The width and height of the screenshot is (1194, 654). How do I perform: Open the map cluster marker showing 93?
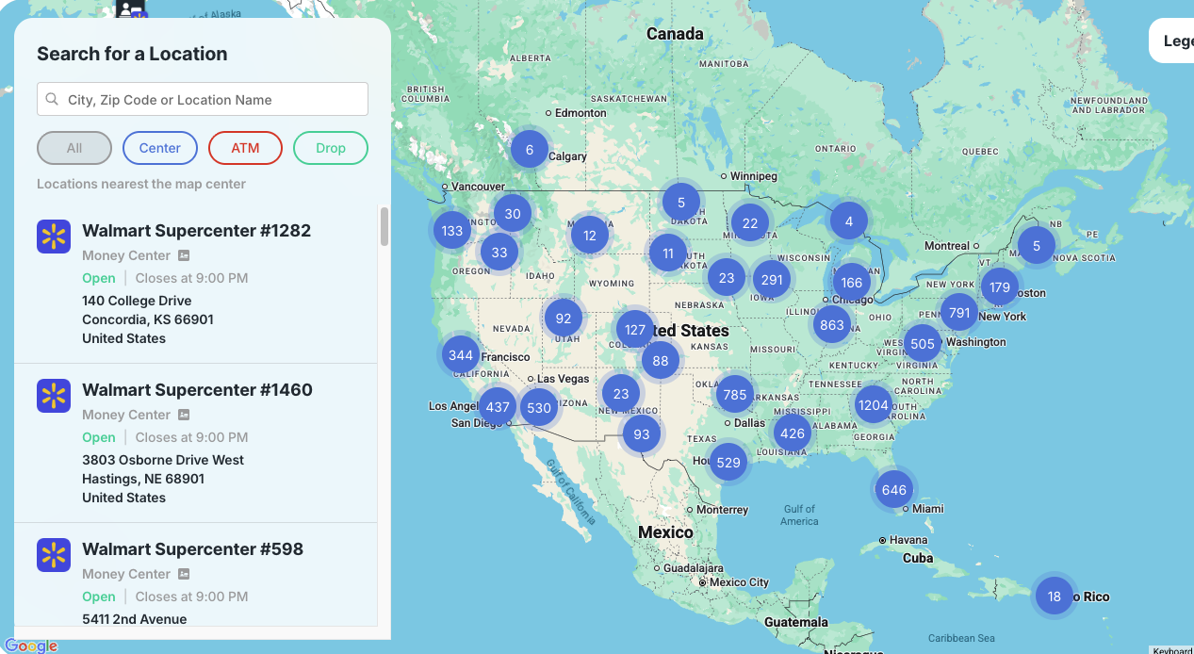click(x=642, y=433)
